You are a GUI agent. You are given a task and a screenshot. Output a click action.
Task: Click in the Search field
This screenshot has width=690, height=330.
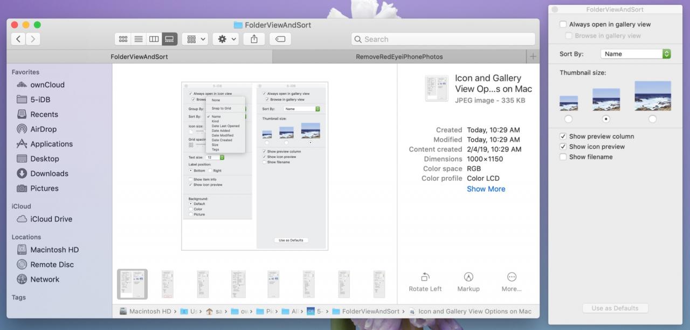point(443,39)
